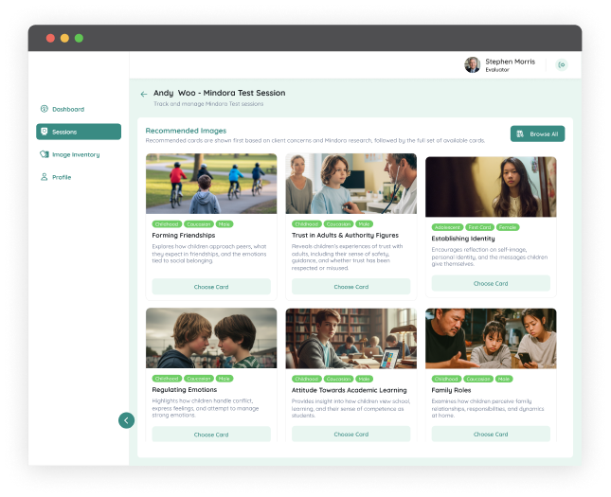Open the Image Inventory menu item
This screenshot has width=611, height=497.
(76, 154)
